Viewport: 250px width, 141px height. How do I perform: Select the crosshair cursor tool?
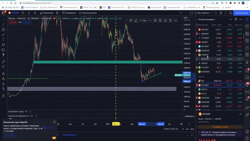point(4,19)
